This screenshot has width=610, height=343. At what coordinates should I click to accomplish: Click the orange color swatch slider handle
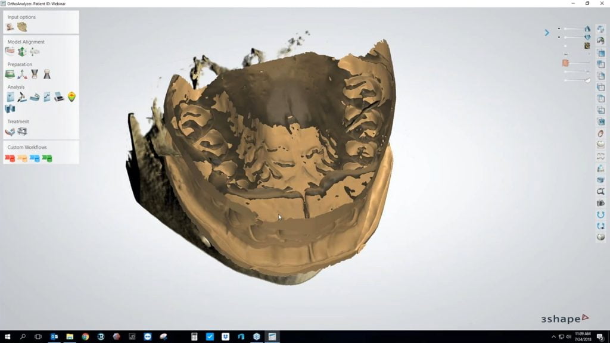[565, 63]
